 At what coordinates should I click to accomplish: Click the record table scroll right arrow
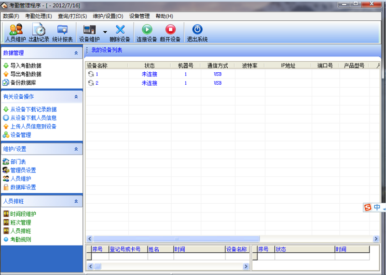246,266
